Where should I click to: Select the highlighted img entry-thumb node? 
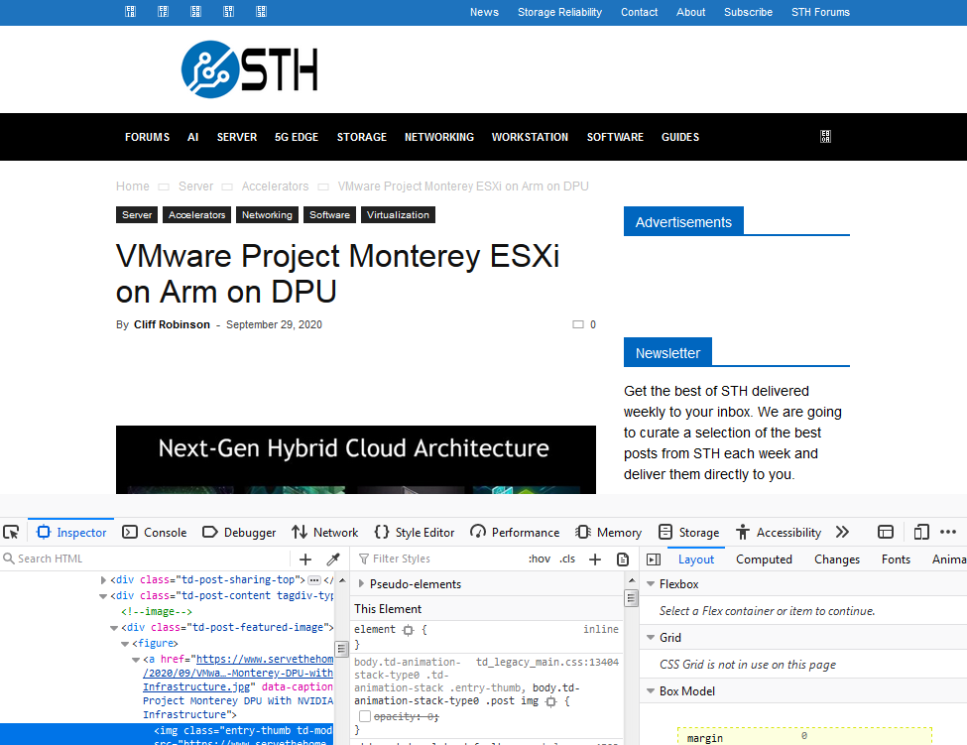coord(167,734)
